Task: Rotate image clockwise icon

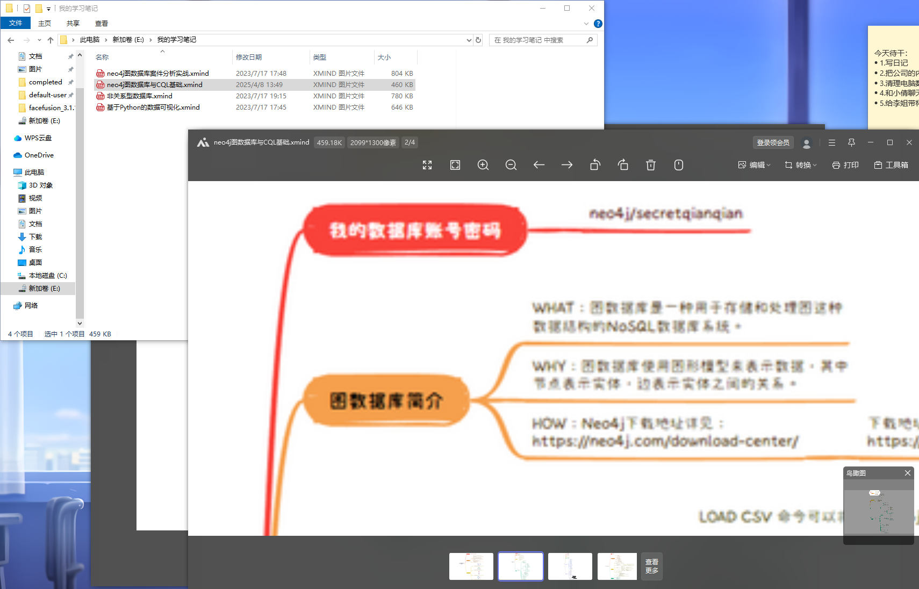Action: coord(623,165)
